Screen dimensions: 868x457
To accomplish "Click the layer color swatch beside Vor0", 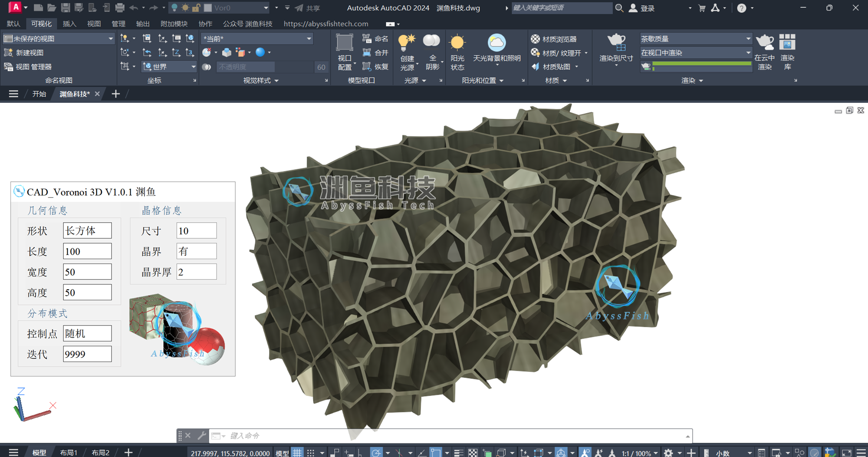I will click(208, 8).
